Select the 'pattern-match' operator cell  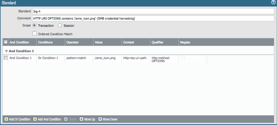79,59
